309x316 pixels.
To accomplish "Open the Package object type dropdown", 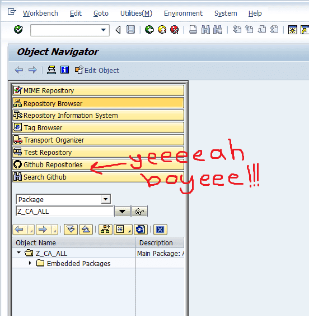I will coord(106,199).
